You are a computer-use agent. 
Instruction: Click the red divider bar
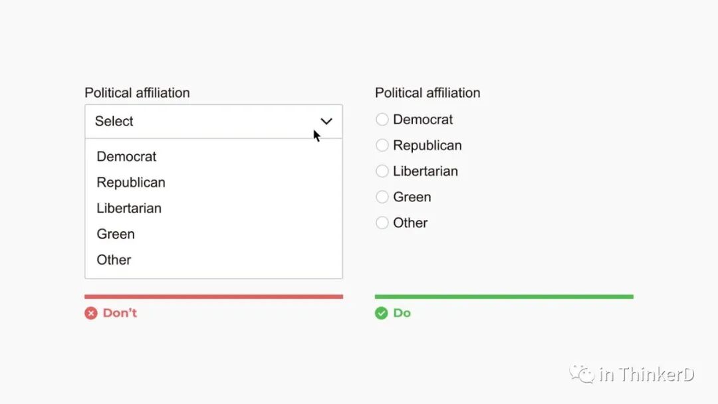[x=213, y=296]
